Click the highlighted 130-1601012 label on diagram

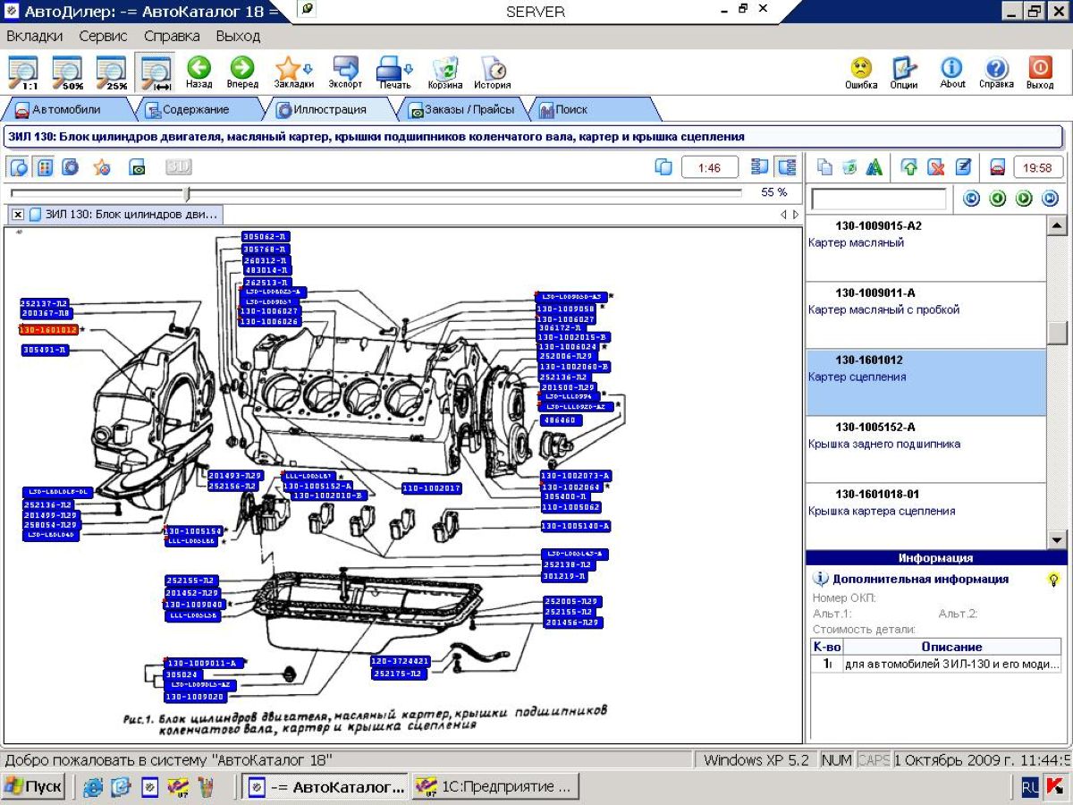coord(49,330)
